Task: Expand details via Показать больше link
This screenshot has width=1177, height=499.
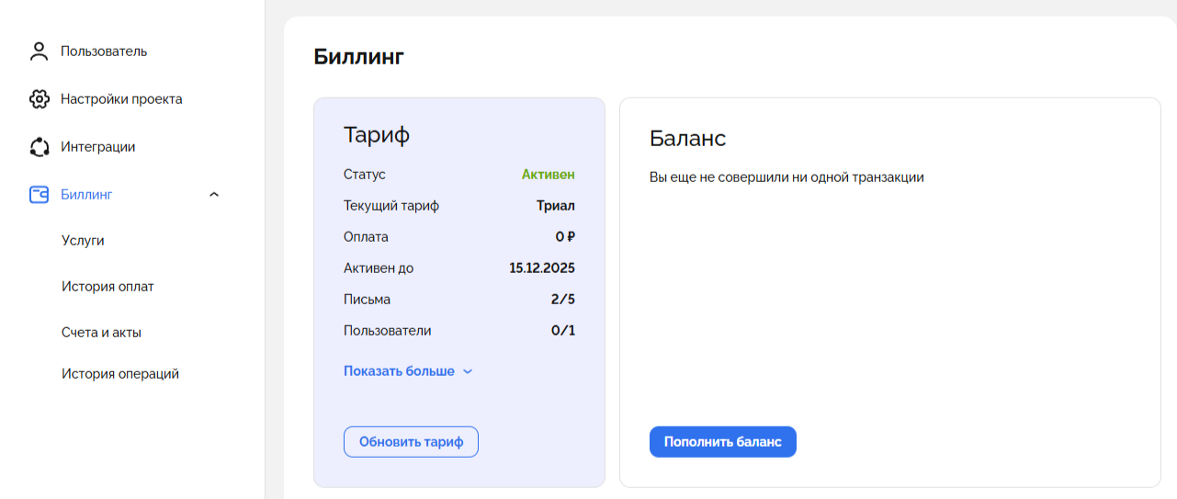Action: [x=399, y=371]
